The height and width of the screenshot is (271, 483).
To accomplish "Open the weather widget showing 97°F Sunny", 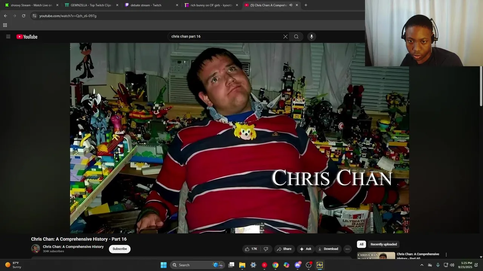I will click(13, 265).
